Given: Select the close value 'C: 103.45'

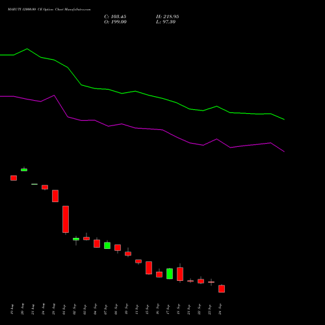Looking at the screenshot, I should click(115, 17).
